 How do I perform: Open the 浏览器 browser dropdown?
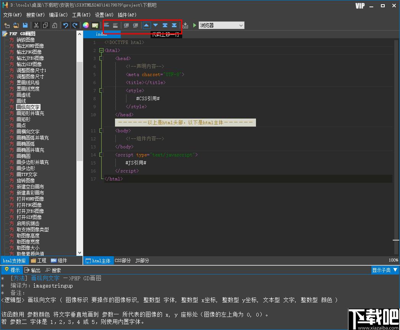[222, 25]
